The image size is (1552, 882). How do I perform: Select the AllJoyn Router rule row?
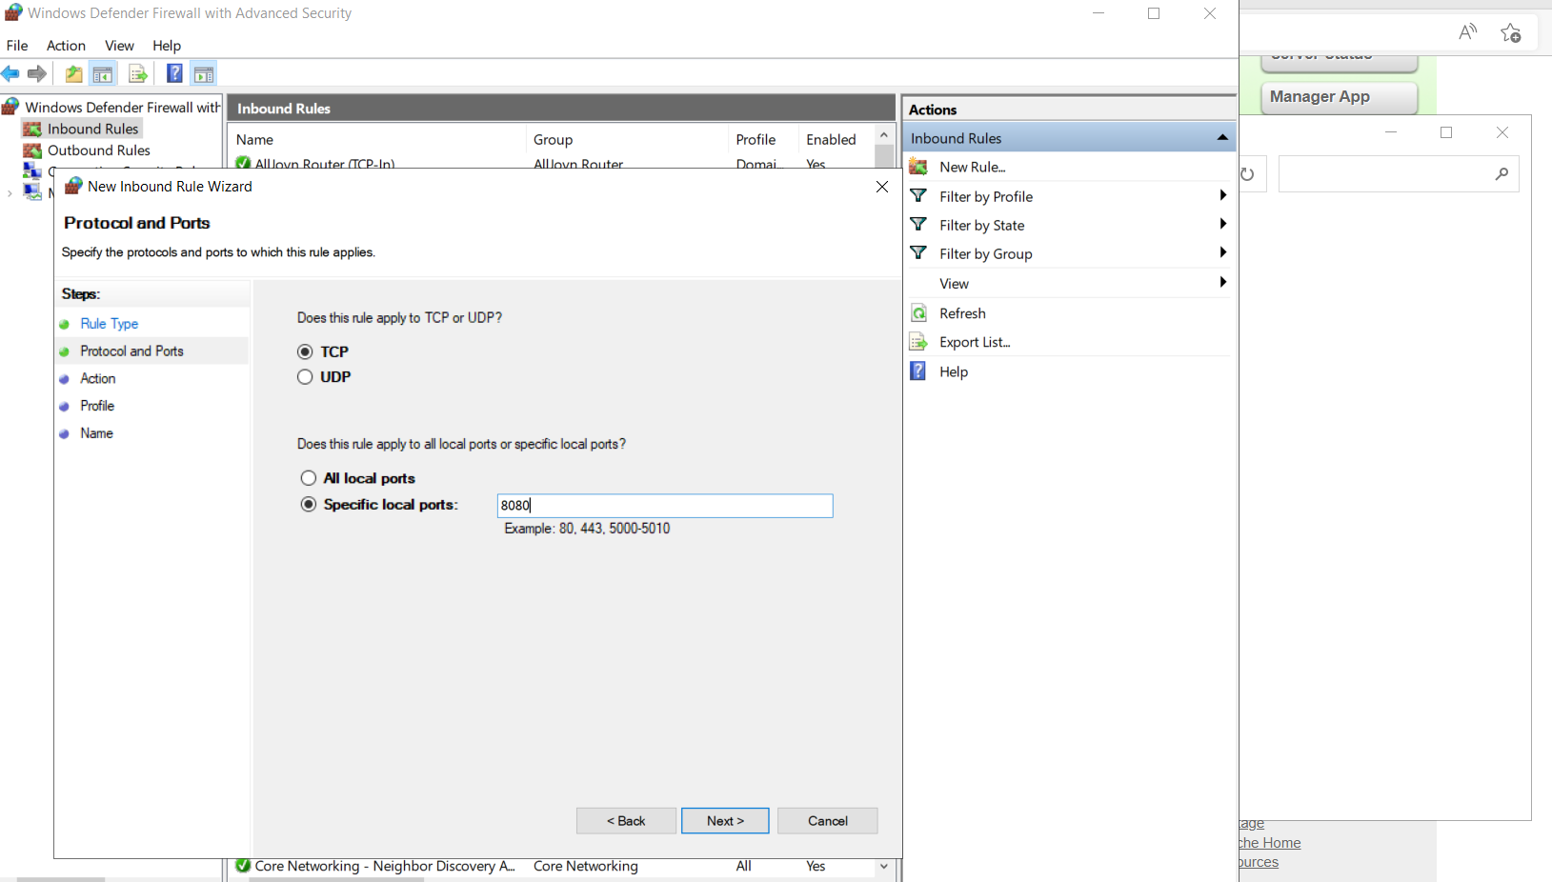coord(551,162)
